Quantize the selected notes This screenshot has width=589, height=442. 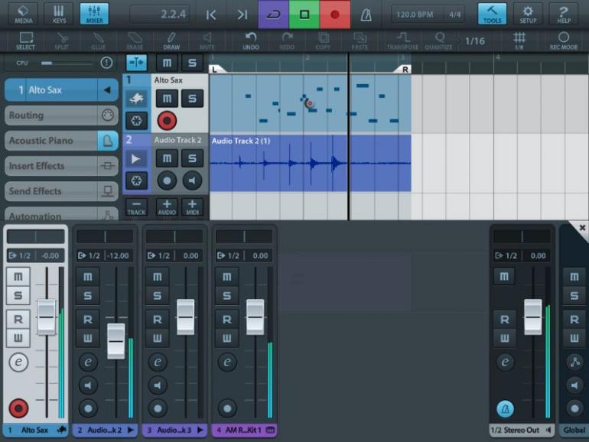439,41
